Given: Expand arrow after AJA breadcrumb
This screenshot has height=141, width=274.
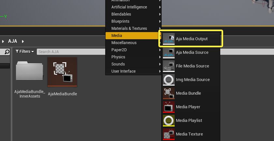Looking at the screenshot, I should pyautogui.click(x=23, y=41).
